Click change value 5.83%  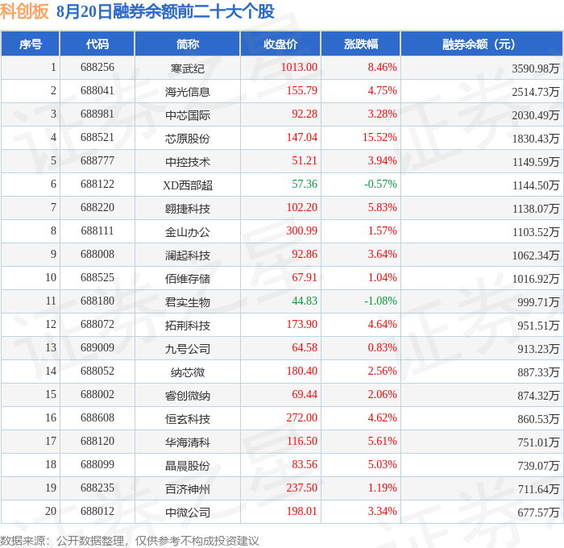click(x=382, y=208)
